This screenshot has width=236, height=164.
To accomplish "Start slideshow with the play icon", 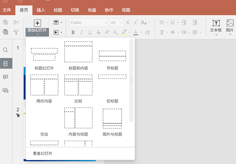I will click(56, 32).
